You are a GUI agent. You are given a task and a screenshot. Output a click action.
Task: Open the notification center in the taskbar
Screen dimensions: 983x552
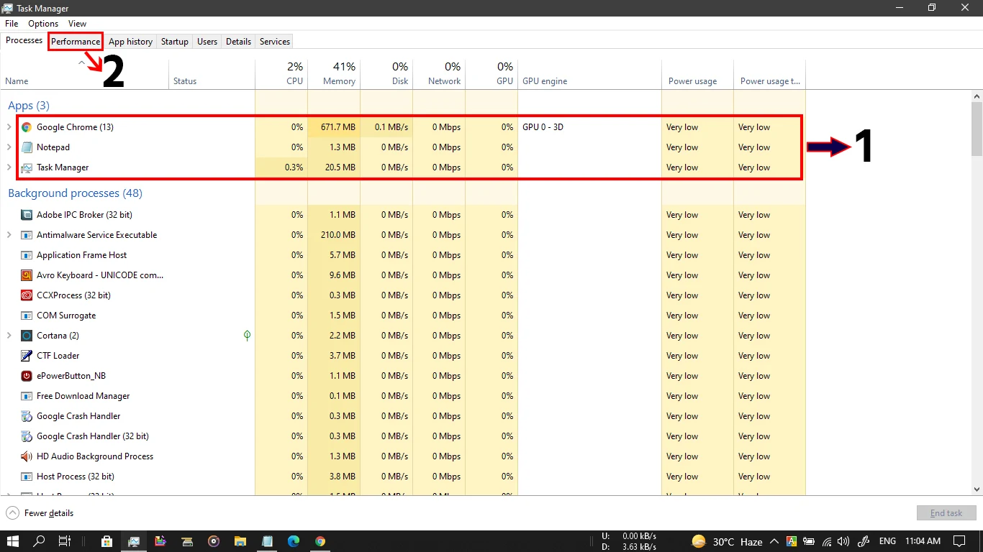point(959,541)
